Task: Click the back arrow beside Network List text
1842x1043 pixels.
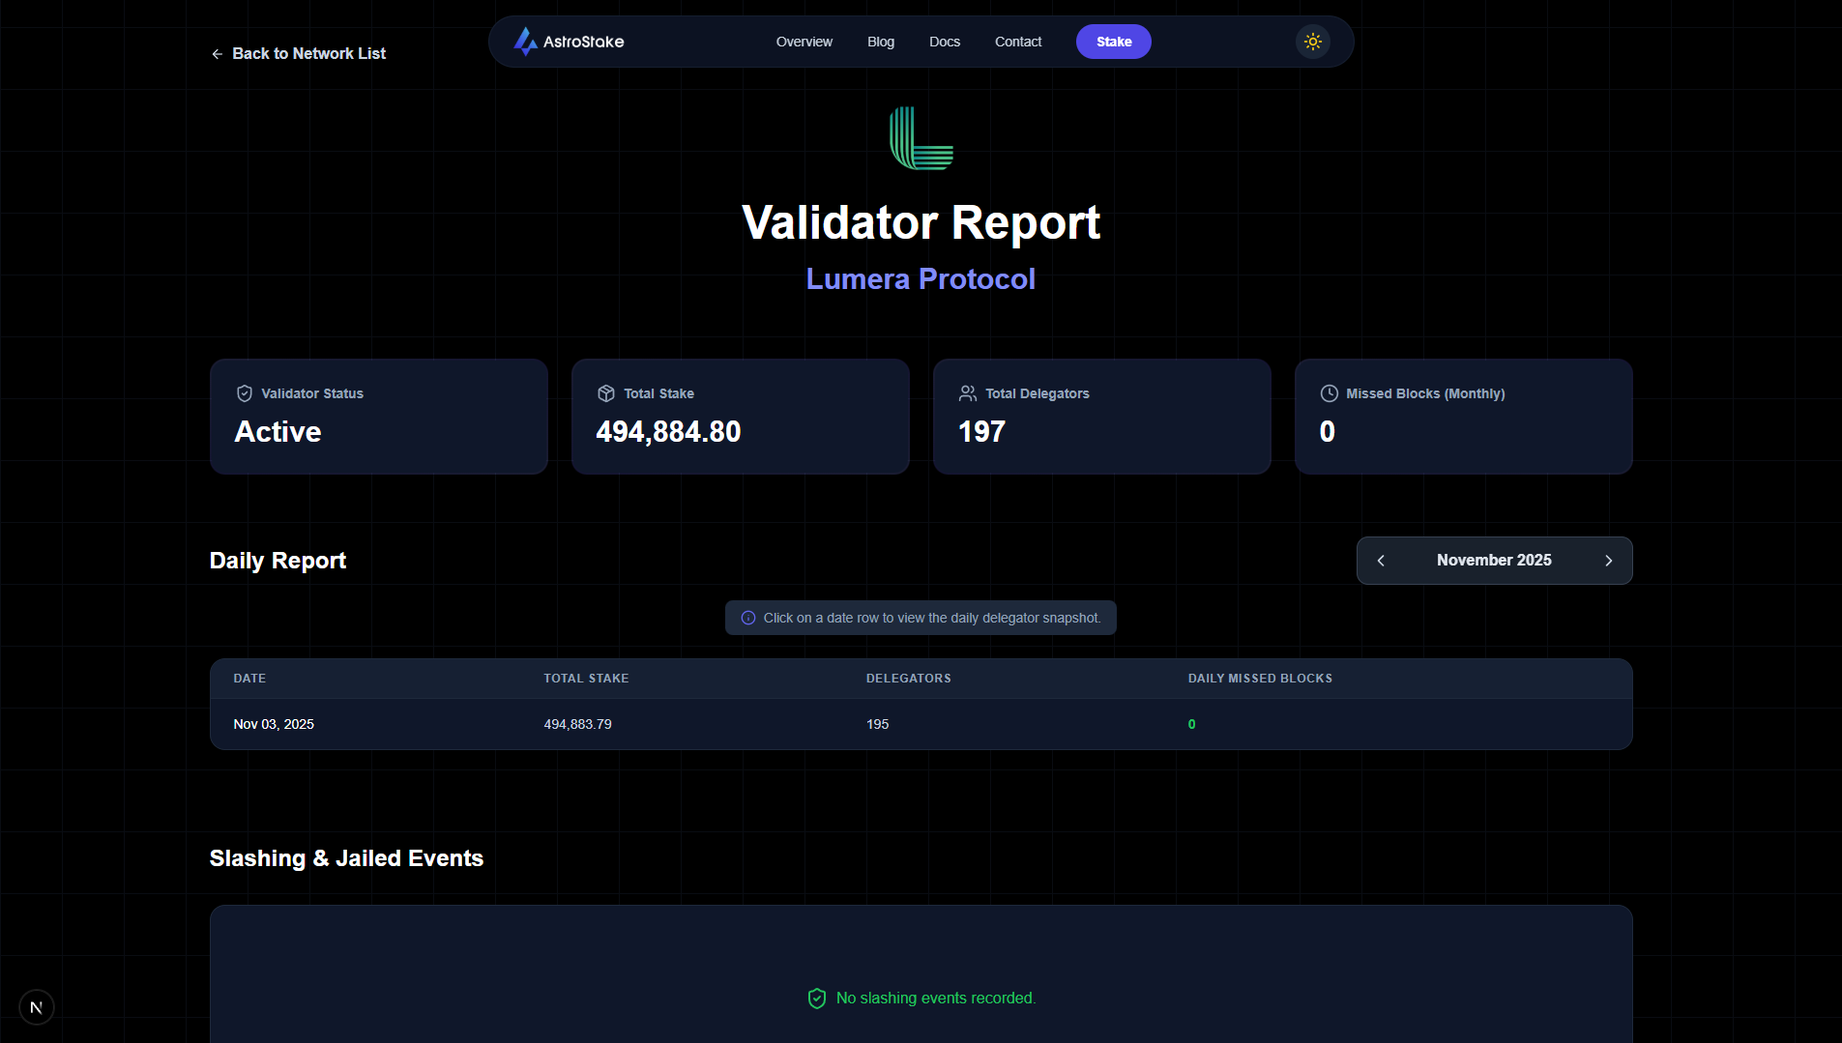Action: (x=217, y=53)
